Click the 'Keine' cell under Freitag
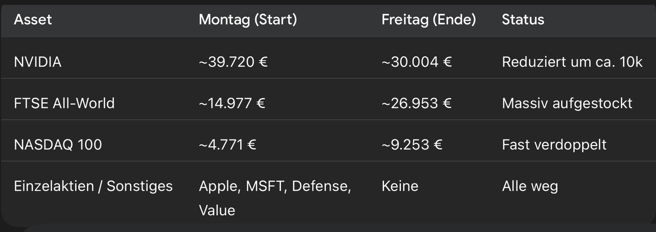This screenshot has height=232, width=656. (x=400, y=186)
